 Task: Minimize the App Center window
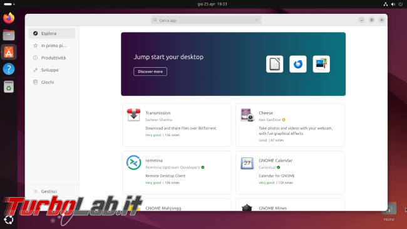[361, 20]
